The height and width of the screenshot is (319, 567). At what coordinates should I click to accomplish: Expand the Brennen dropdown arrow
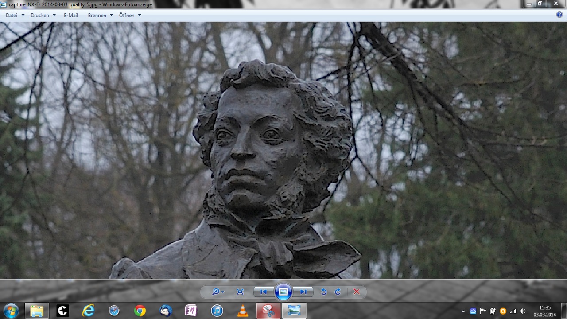[x=111, y=15]
